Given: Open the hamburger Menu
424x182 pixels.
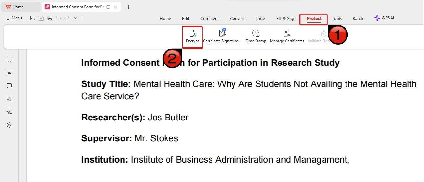Looking at the screenshot, I should (x=14, y=18).
